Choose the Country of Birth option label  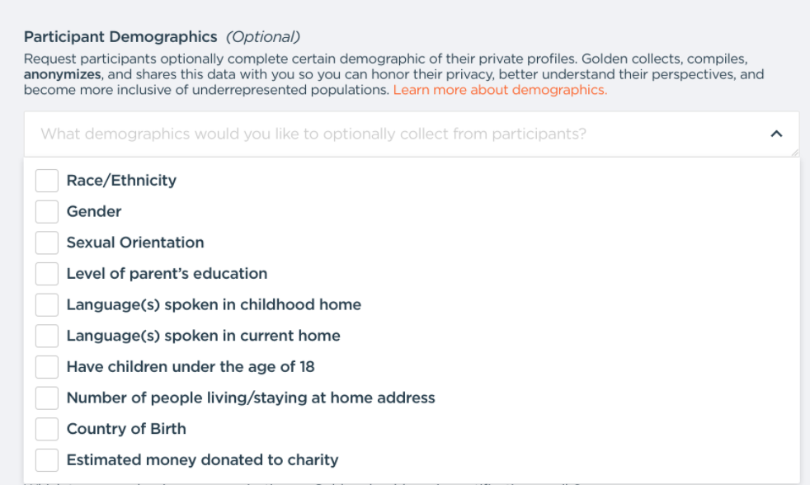[126, 429]
